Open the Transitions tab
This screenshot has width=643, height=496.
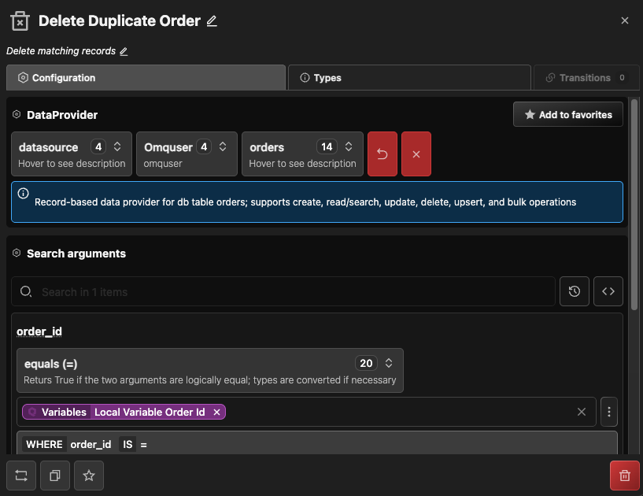click(x=586, y=78)
